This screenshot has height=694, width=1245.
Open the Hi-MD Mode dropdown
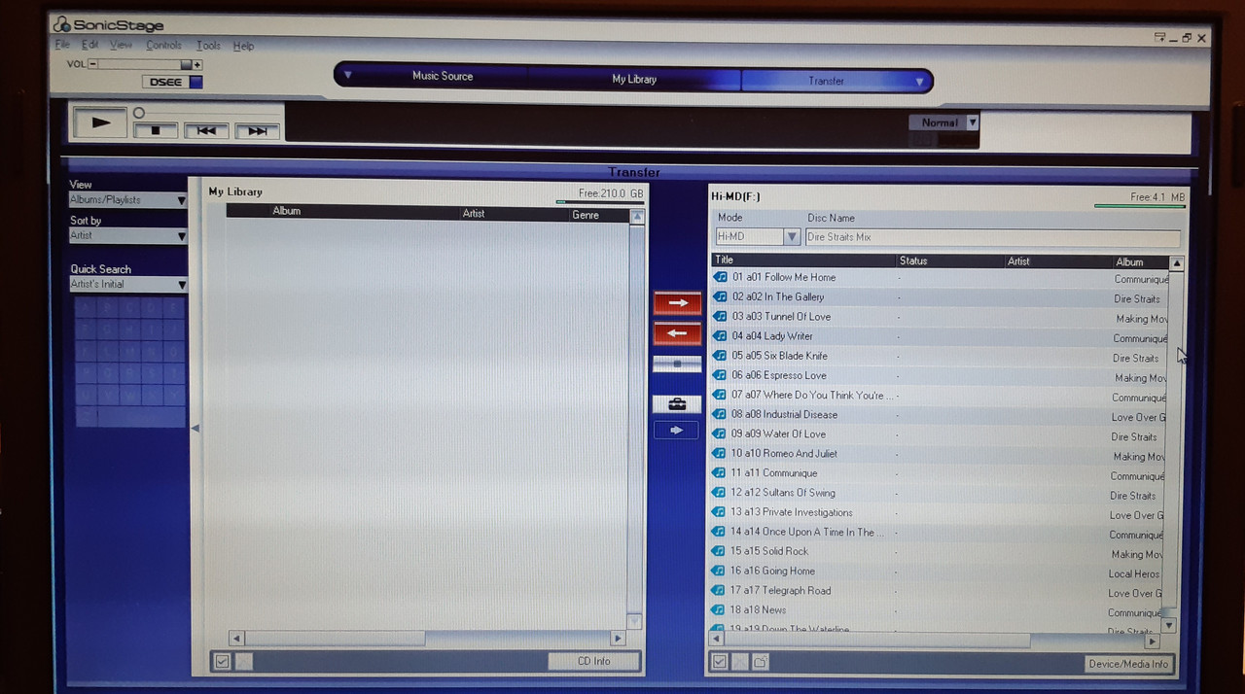pos(758,237)
